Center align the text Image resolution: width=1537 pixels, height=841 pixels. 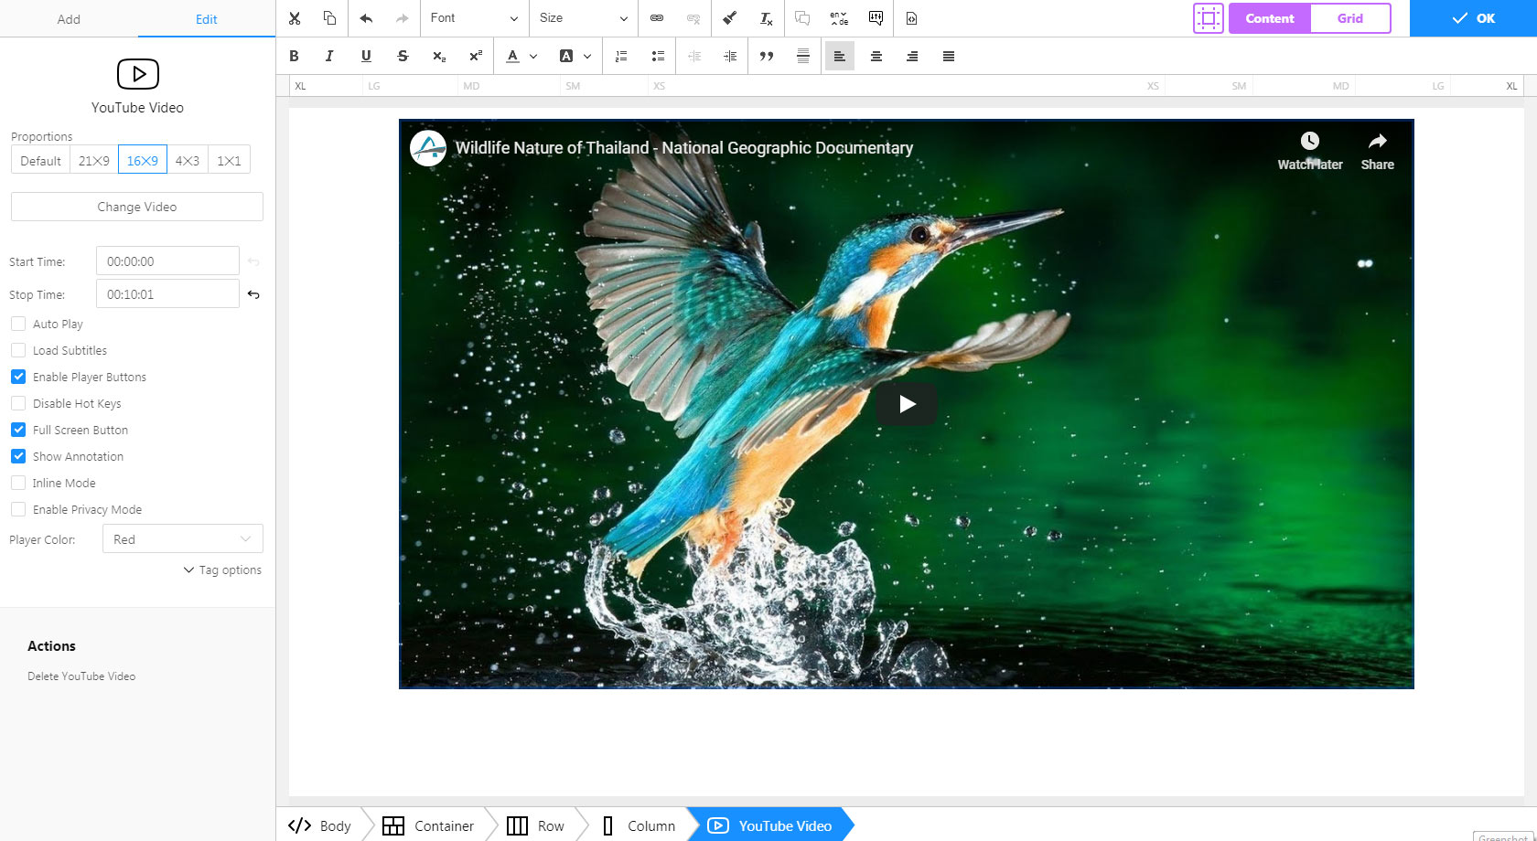click(876, 56)
